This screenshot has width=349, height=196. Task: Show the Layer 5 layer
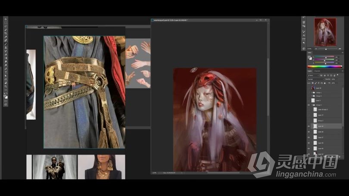tap(308, 100)
